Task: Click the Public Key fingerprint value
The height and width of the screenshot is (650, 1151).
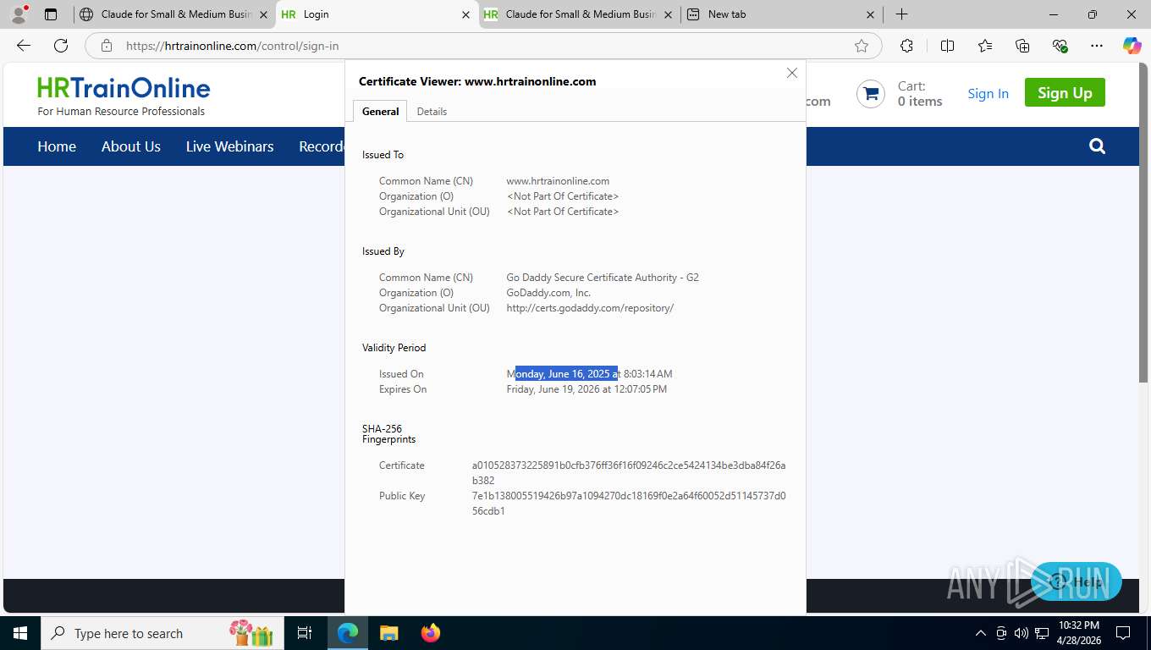Action: point(629,504)
